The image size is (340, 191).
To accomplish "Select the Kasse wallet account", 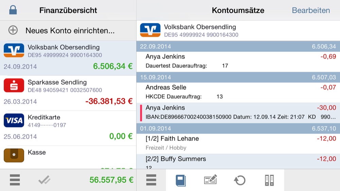I will tap(68, 156).
